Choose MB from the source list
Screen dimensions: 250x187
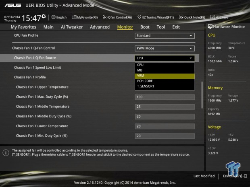click(x=165, y=70)
